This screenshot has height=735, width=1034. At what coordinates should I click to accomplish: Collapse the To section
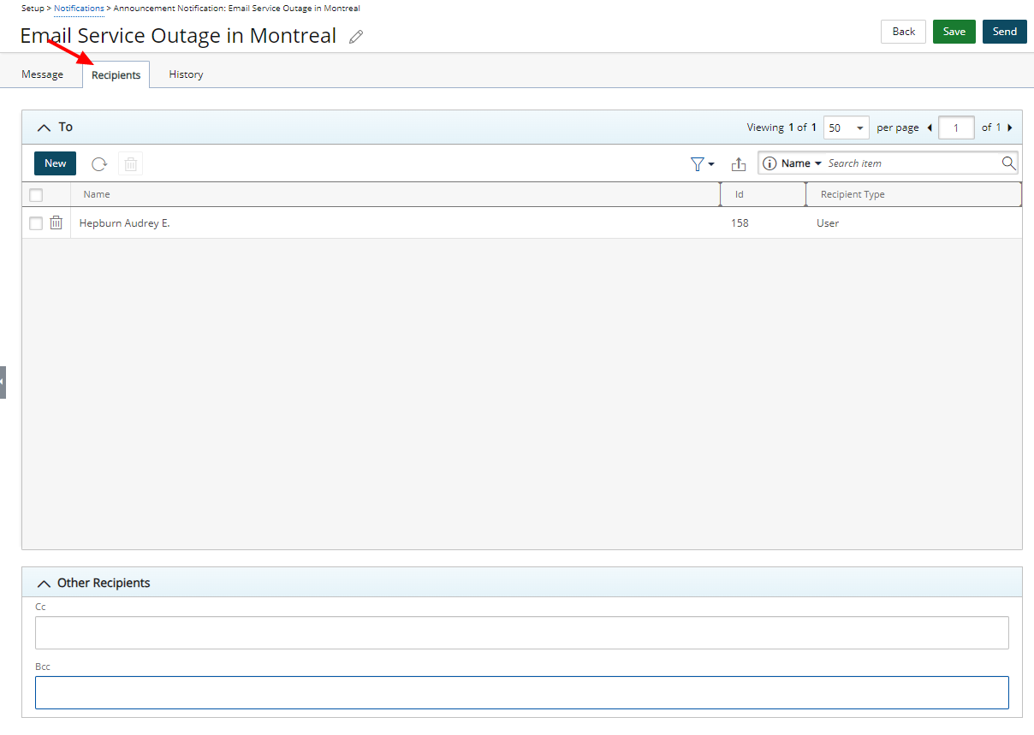45,127
